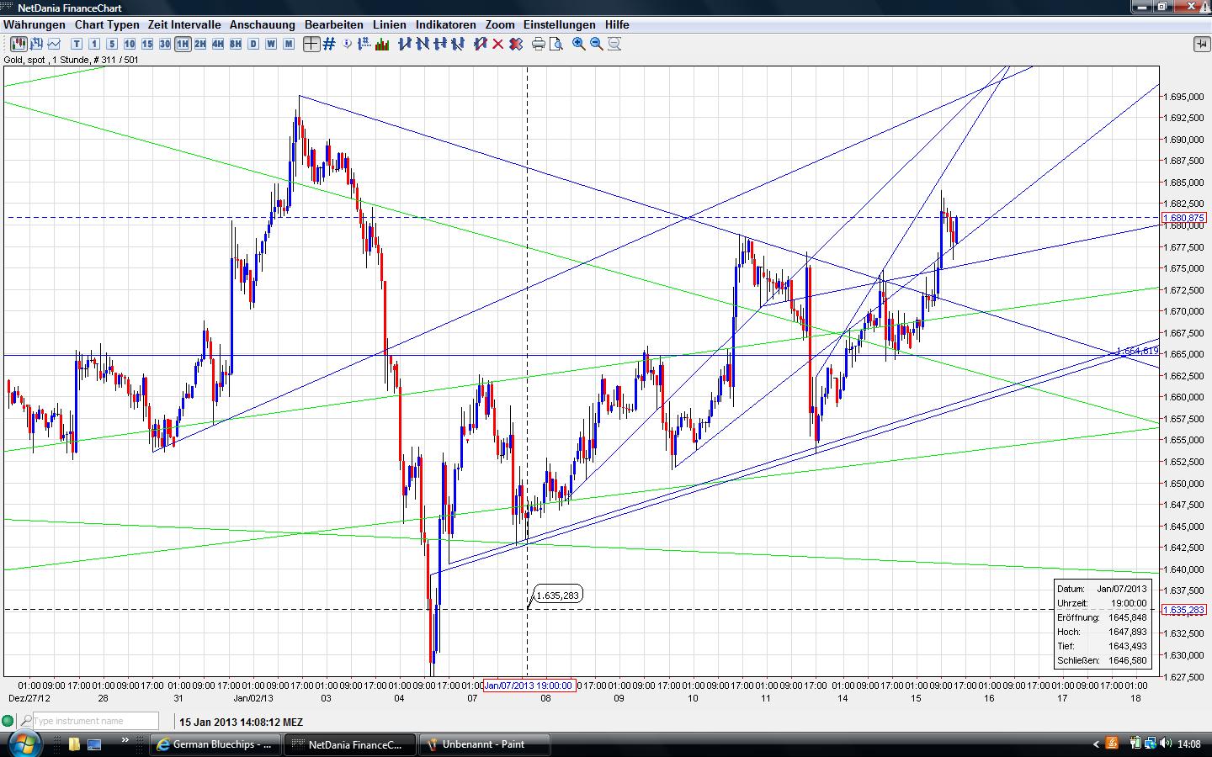The image size is (1212, 757).
Task: Click the delete all lines icon
Action: click(x=514, y=44)
